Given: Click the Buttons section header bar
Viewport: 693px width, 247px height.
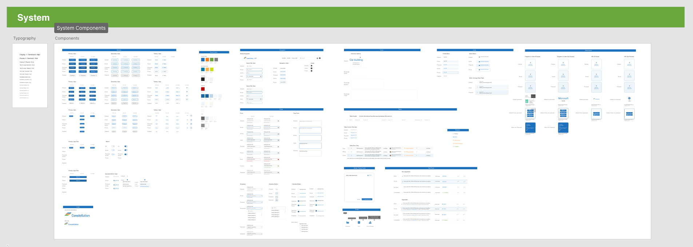Looking at the screenshot, I should pyautogui.click(x=119, y=50).
